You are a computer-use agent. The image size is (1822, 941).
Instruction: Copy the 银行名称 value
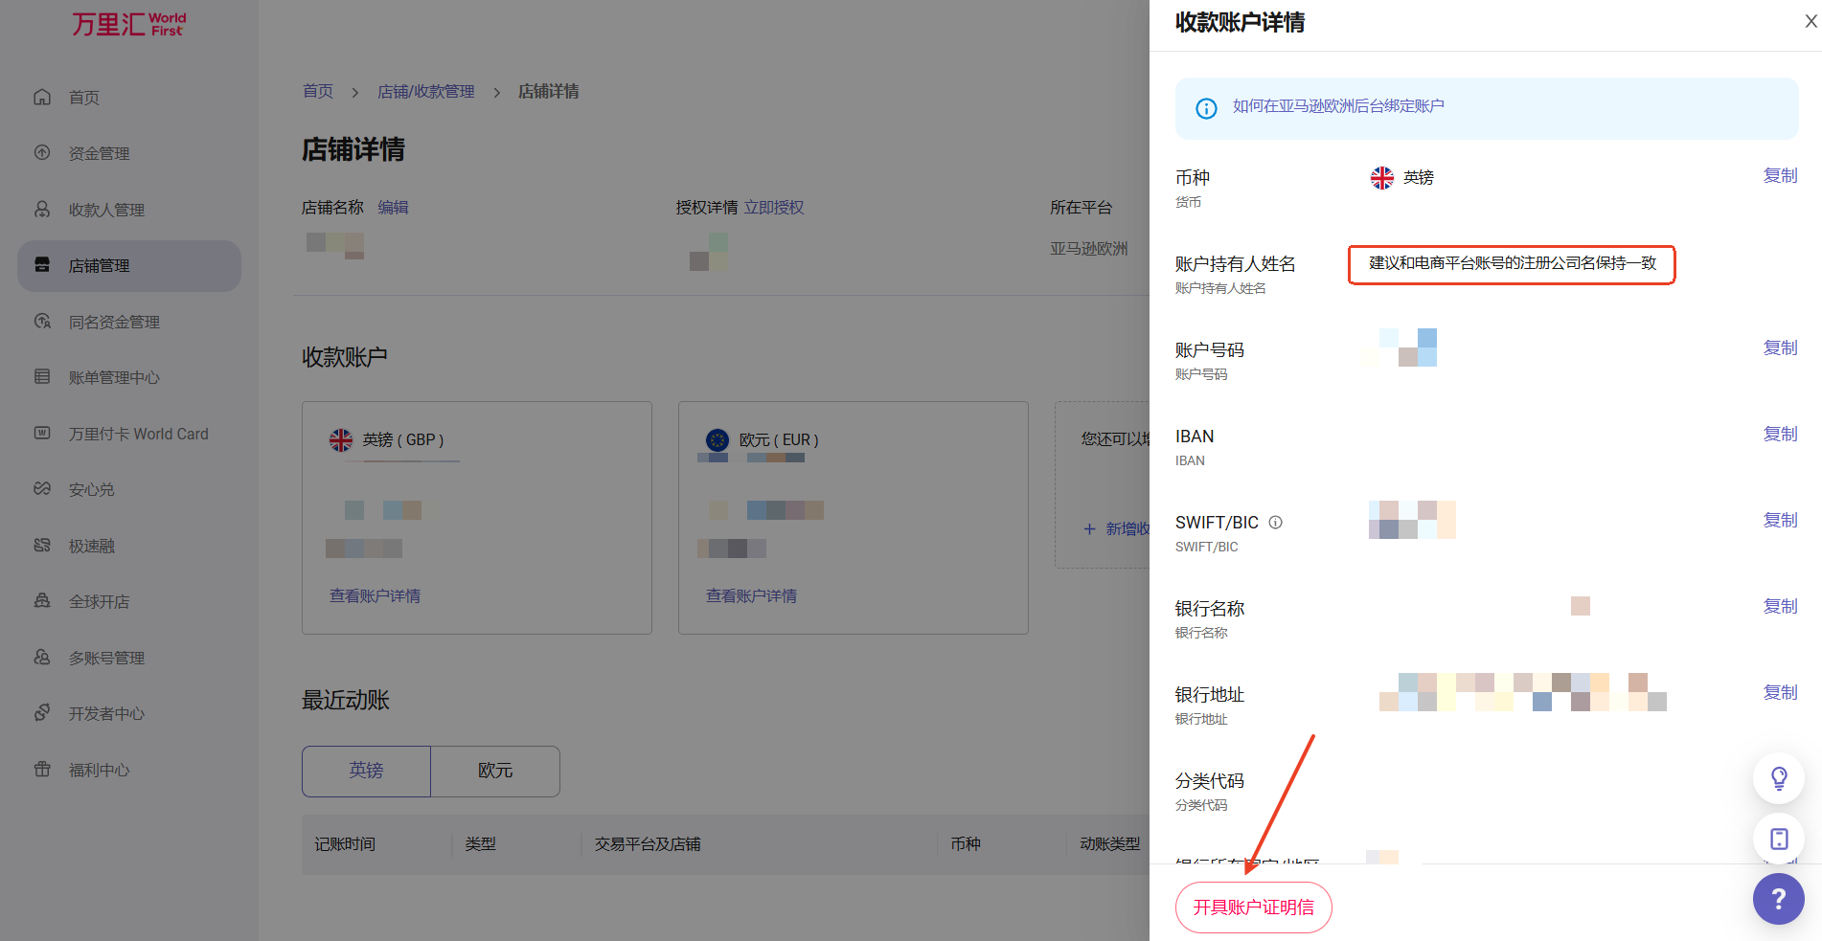pyautogui.click(x=1781, y=606)
